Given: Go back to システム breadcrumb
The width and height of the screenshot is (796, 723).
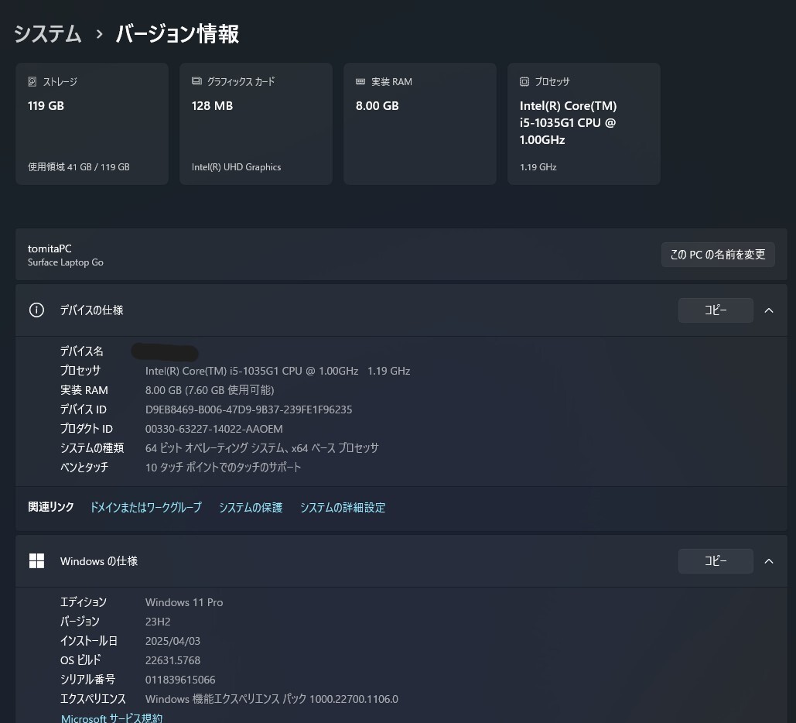Looking at the screenshot, I should [48, 33].
